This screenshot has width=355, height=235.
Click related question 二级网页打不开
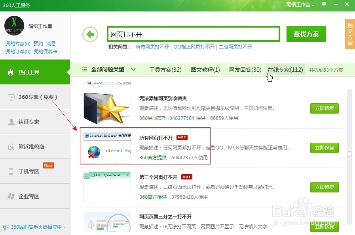(235, 47)
